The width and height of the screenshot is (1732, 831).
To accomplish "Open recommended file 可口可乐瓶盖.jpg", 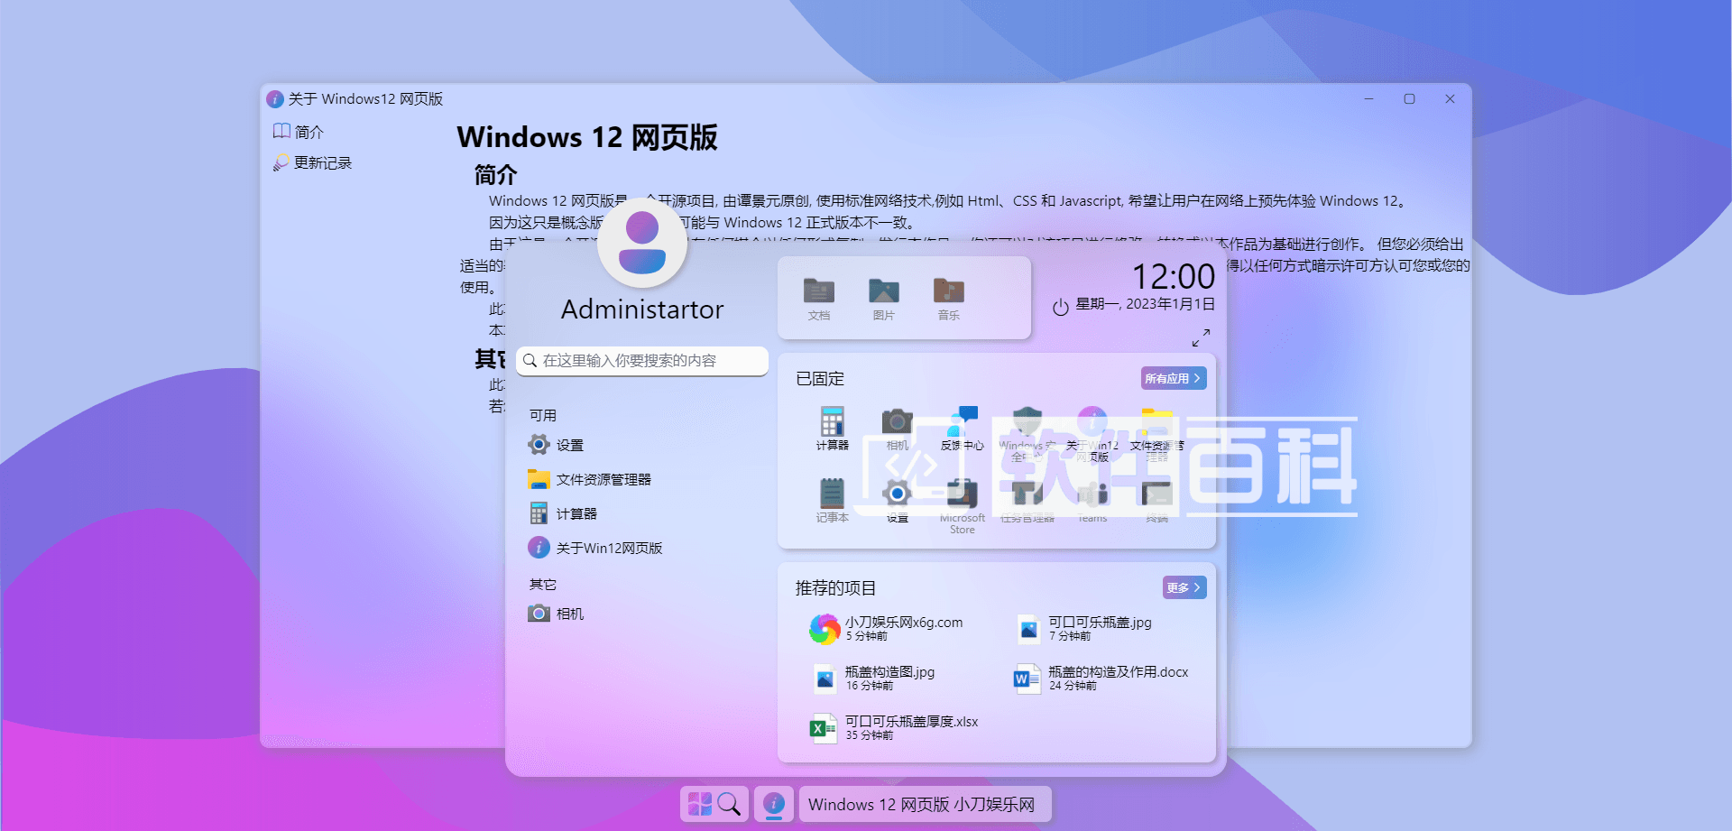I will click(x=1084, y=628).
